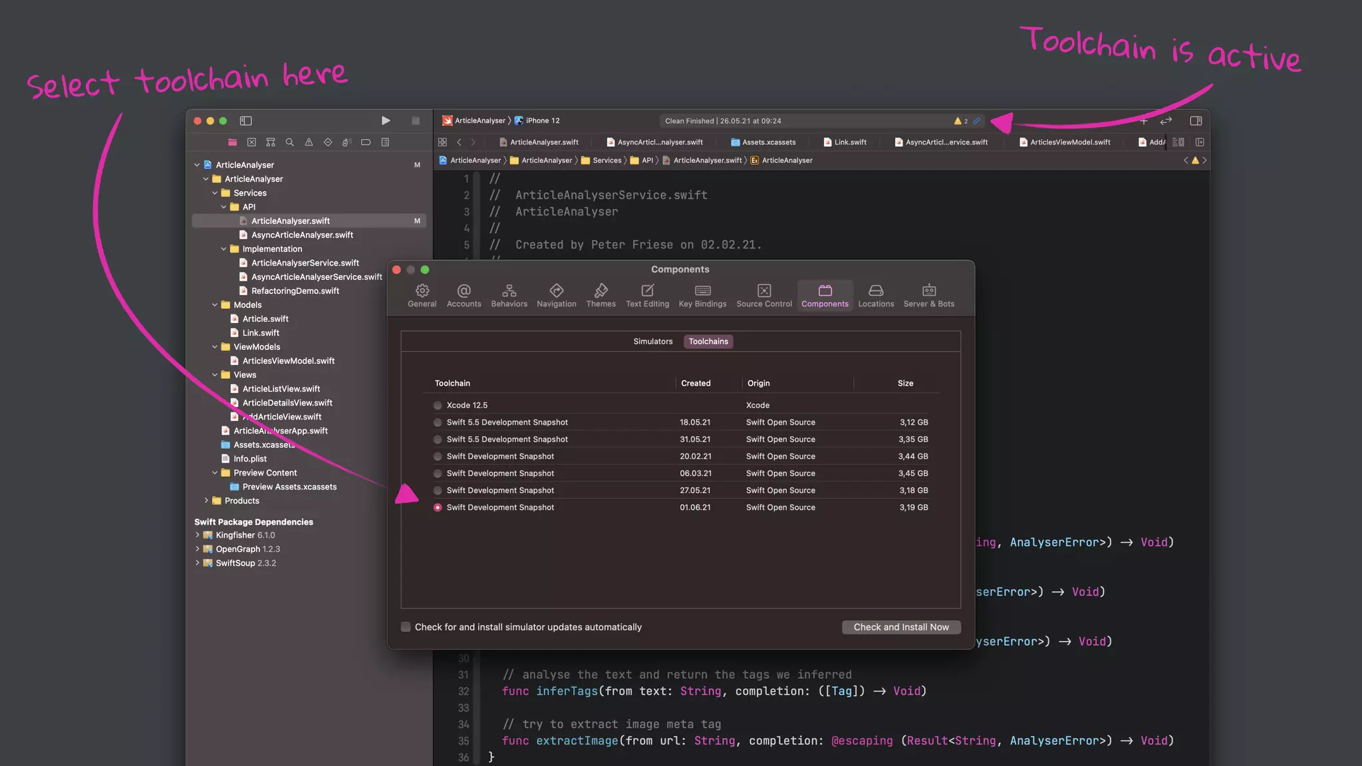The image size is (1362, 766).
Task: Toggle code review arrows button
Action: point(1166,120)
